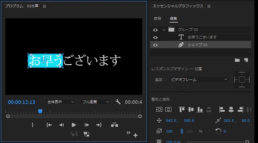Align horizontal centers

231,110
